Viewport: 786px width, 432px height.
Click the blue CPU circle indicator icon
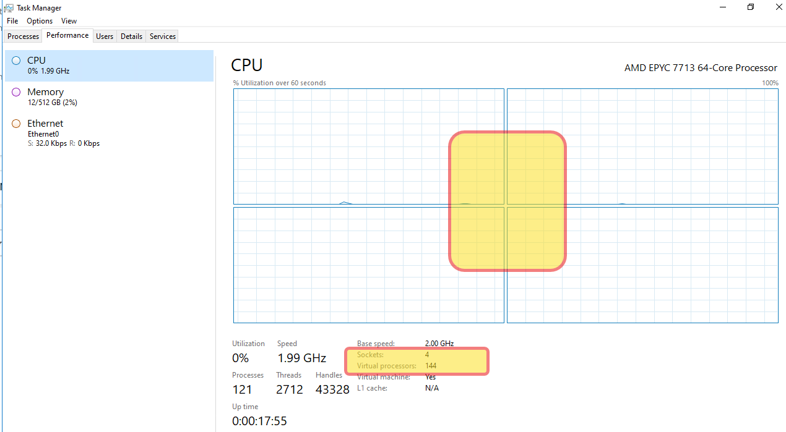[15, 60]
